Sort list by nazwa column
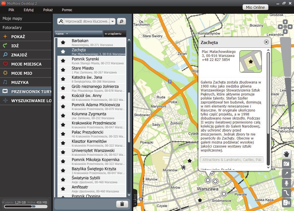294x211 pixels. point(79,34)
